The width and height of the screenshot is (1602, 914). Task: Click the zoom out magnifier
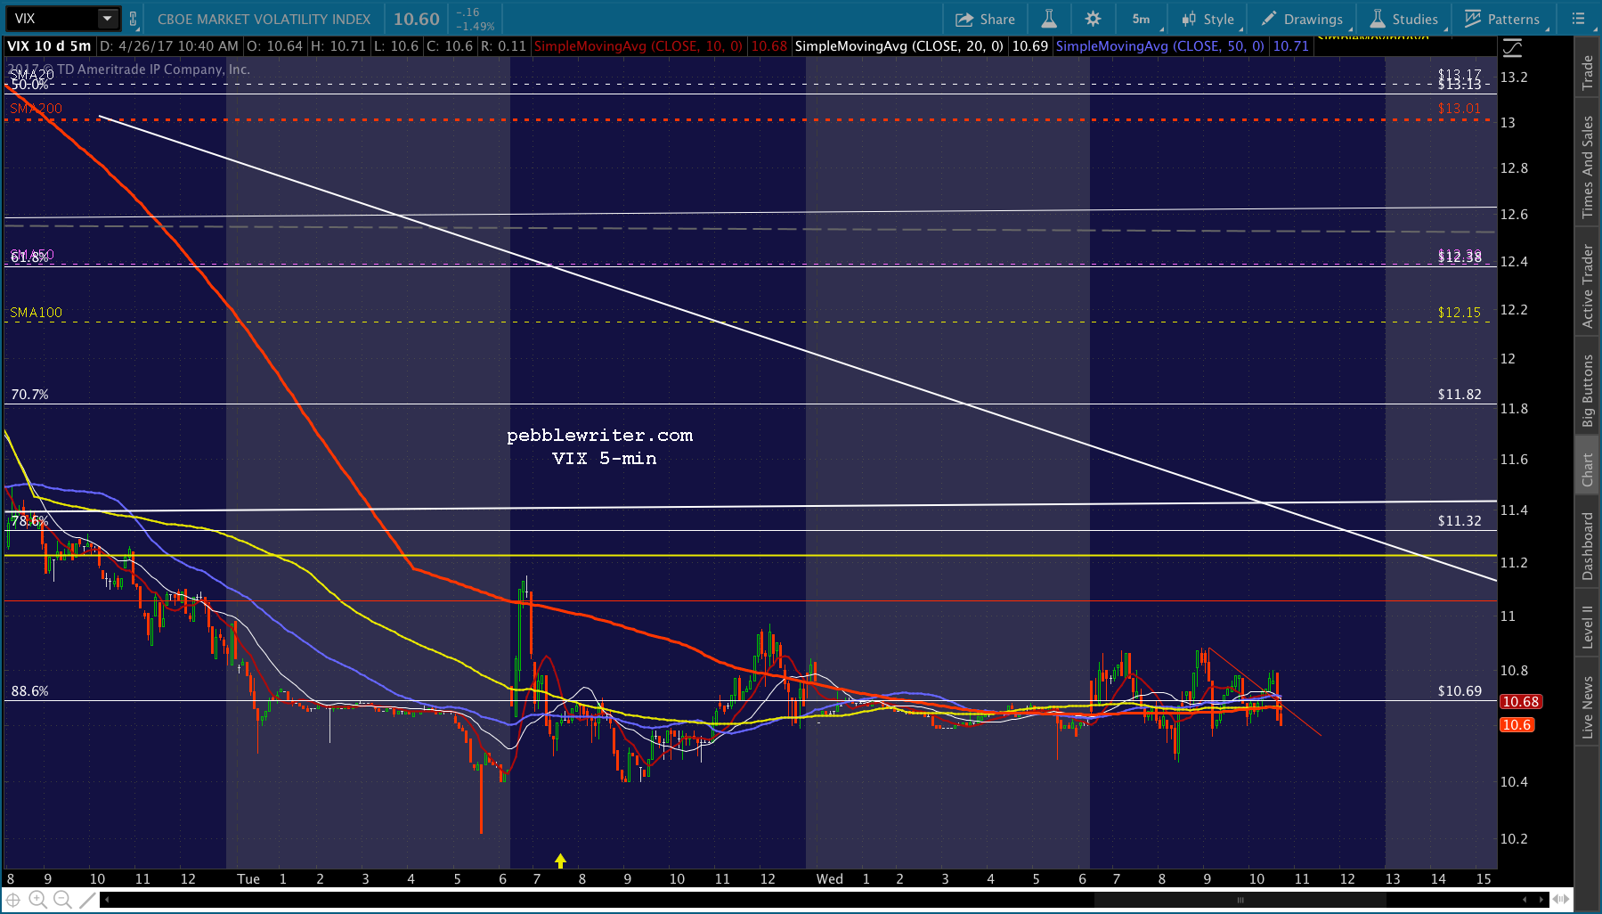tap(62, 900)
